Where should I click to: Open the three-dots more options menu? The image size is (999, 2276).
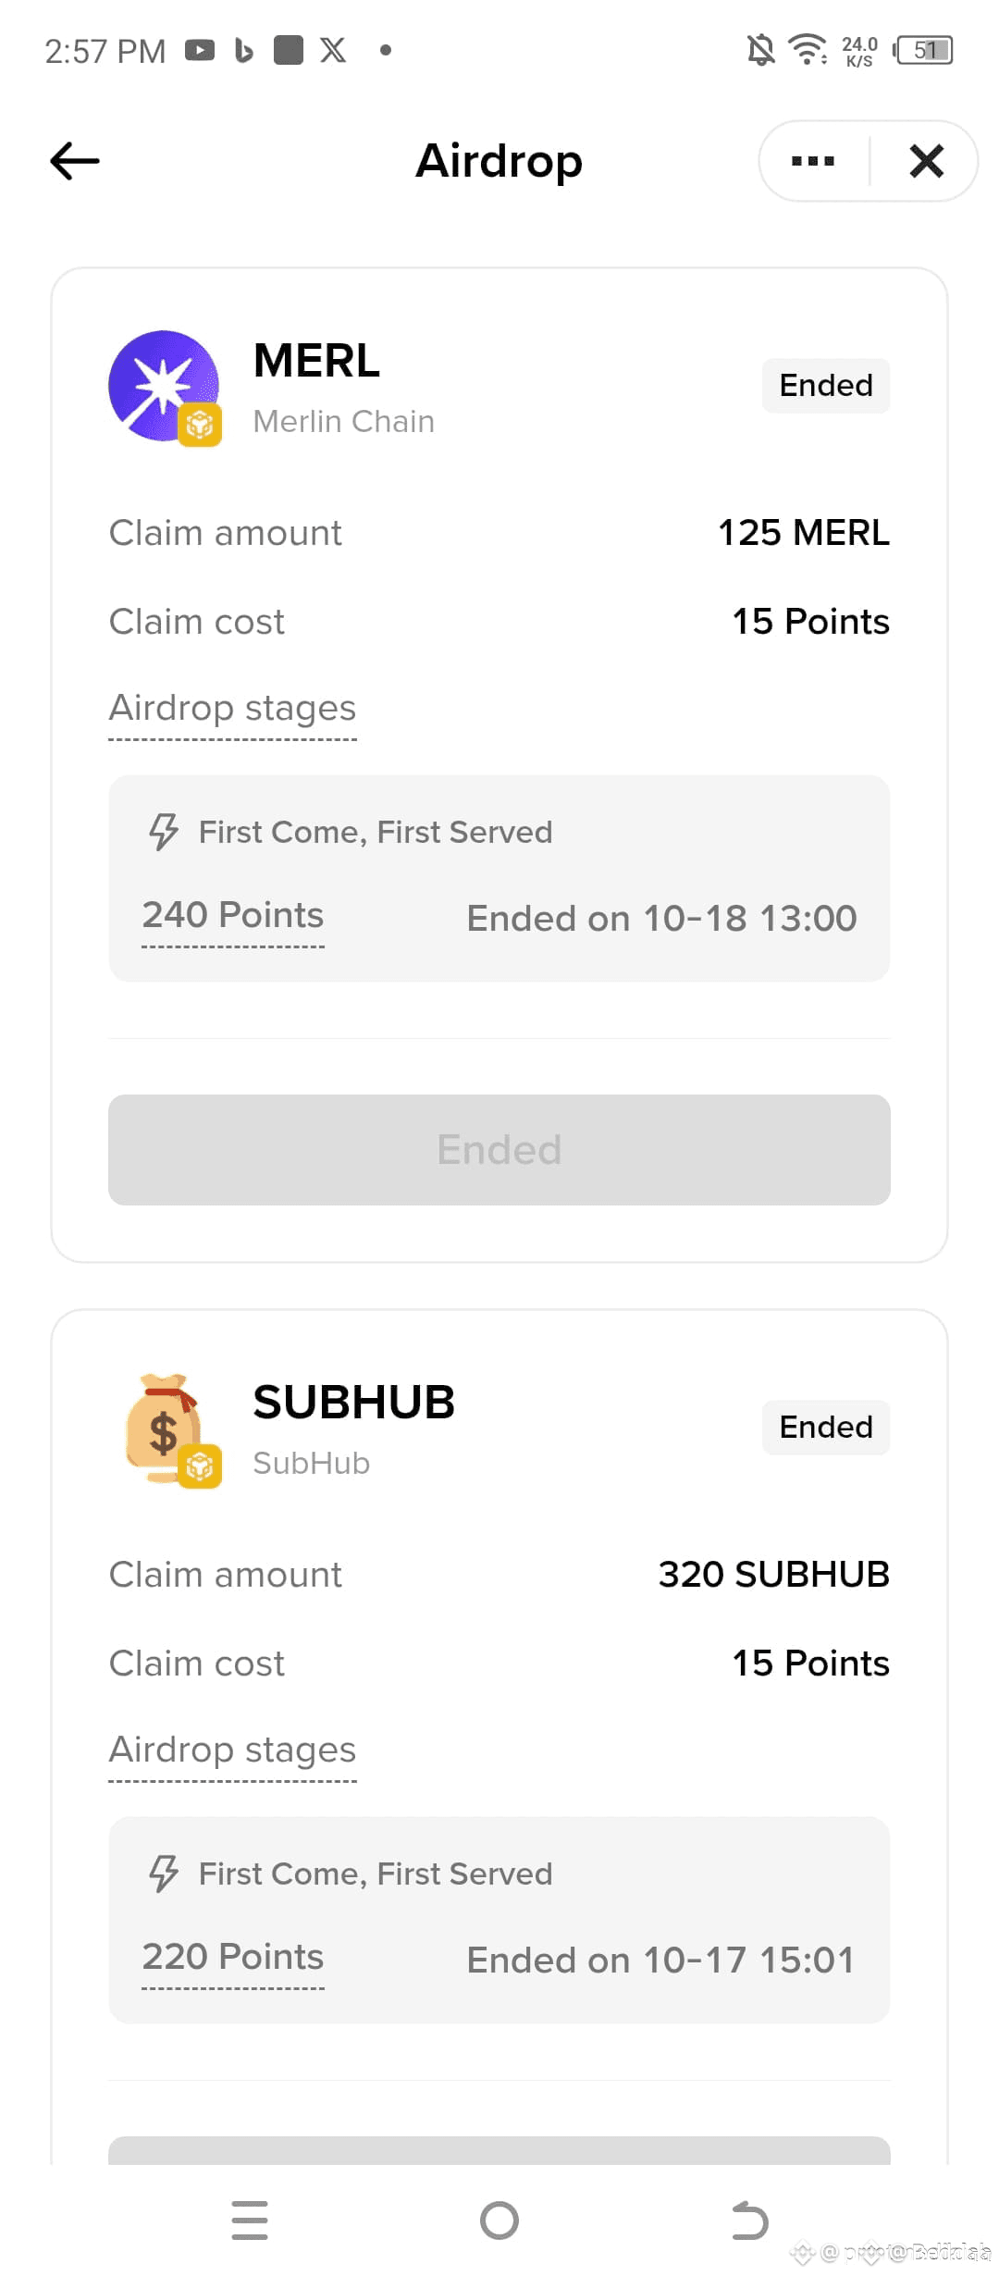[813, 161]
